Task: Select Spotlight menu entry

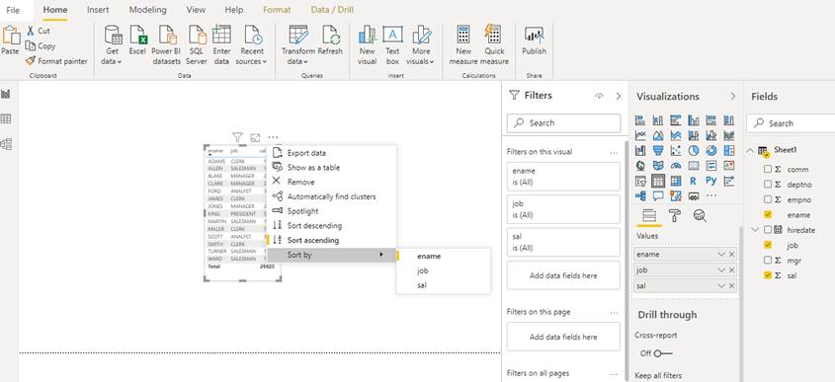Action: pyautogui.click(x=303, y=210)
